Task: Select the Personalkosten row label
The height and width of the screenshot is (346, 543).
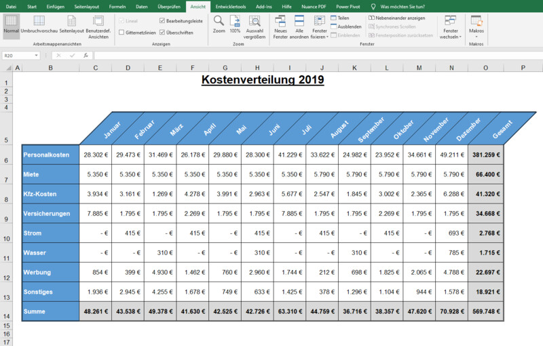Action: [x=50, y=155]
